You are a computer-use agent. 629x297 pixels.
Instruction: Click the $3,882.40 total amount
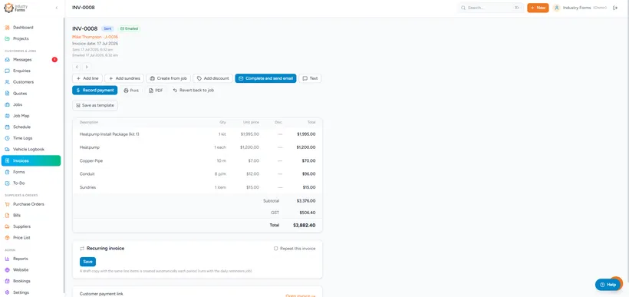point(304,226)
